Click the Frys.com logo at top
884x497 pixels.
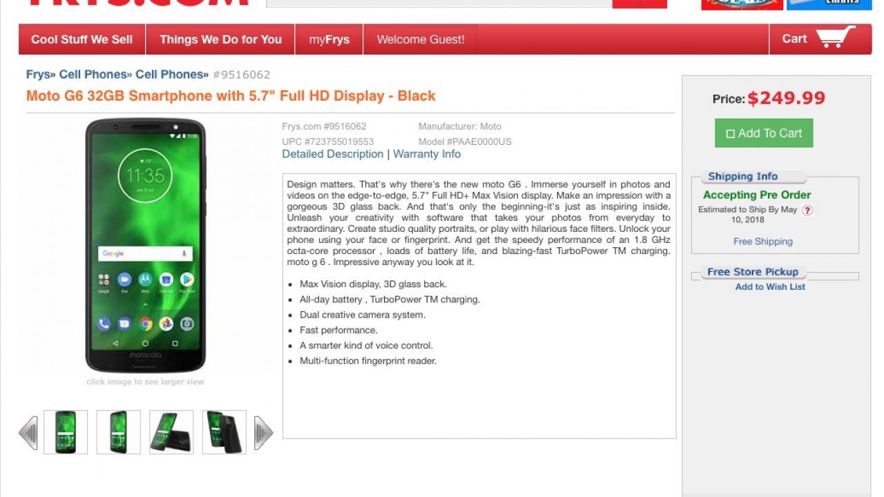(138, 3)
